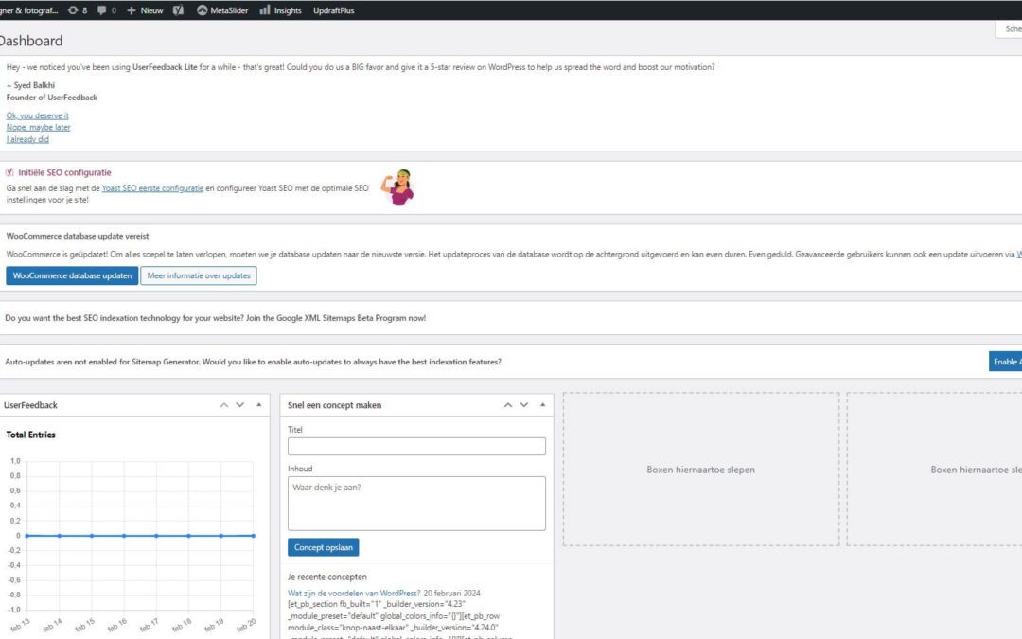Open the Nieuw menu in admin bar
Viewport: 1022px width, 639px height.
pos(145,10)
